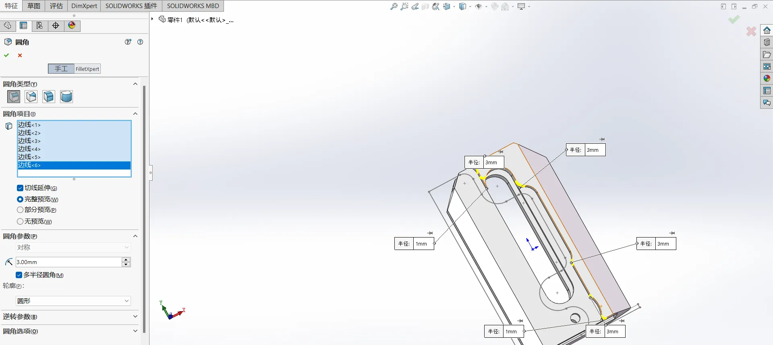Screen dimensions: 773x345
Task: Click the Previous View icon
Action: (x=415, y=6)
